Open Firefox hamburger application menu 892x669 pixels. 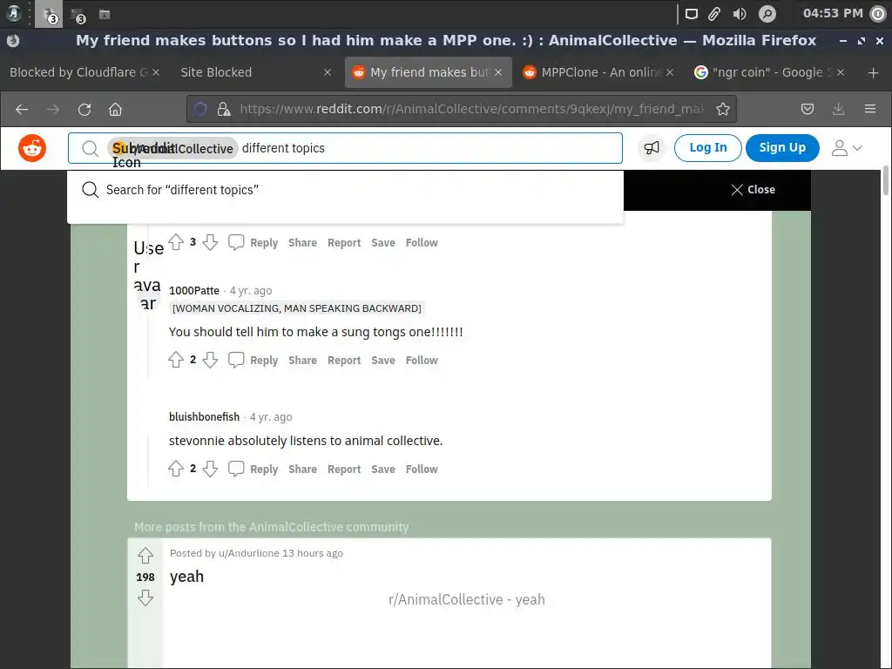coord(870,109)
